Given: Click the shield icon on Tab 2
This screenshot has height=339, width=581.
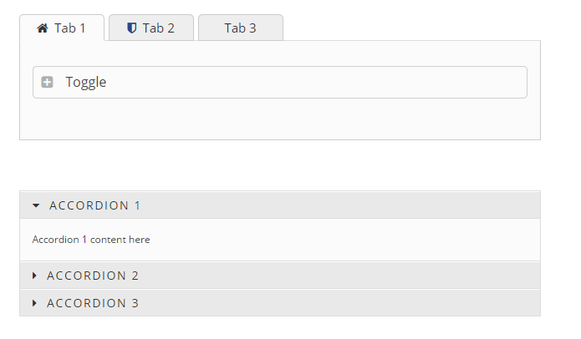Looking at the screenshot, I should click(131, 28).
